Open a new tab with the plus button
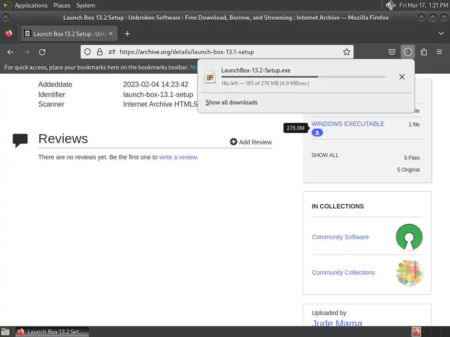 (127, 34)
